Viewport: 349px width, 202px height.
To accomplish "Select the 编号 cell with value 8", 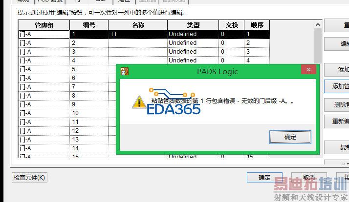I will click(x=89, y=96).
